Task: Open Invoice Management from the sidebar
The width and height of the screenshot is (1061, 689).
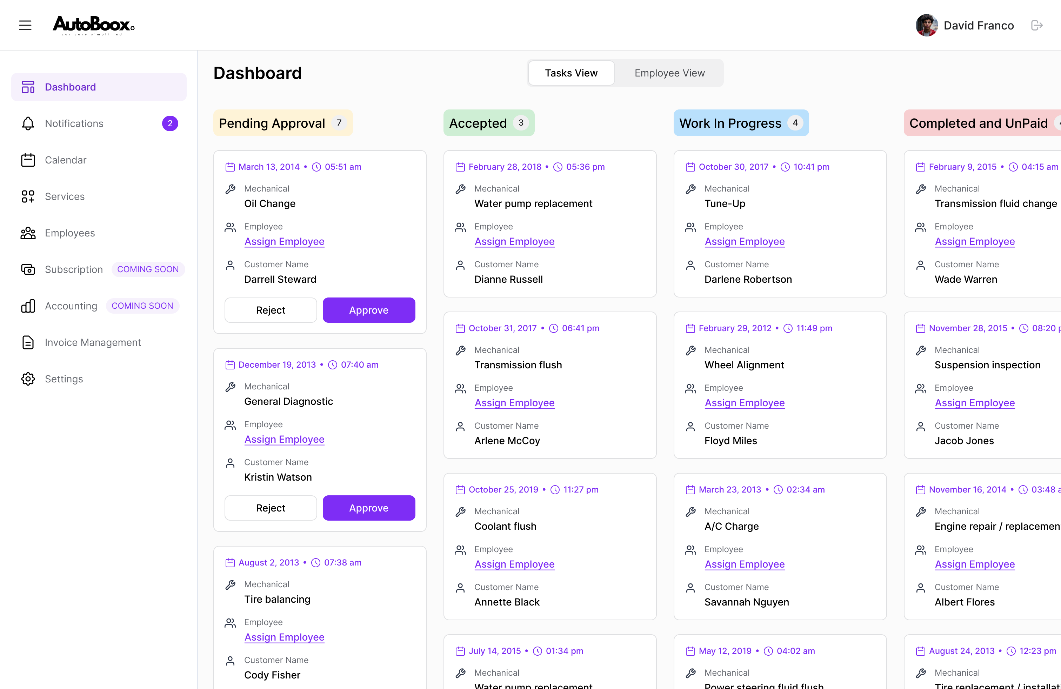Action: (99, 343)
